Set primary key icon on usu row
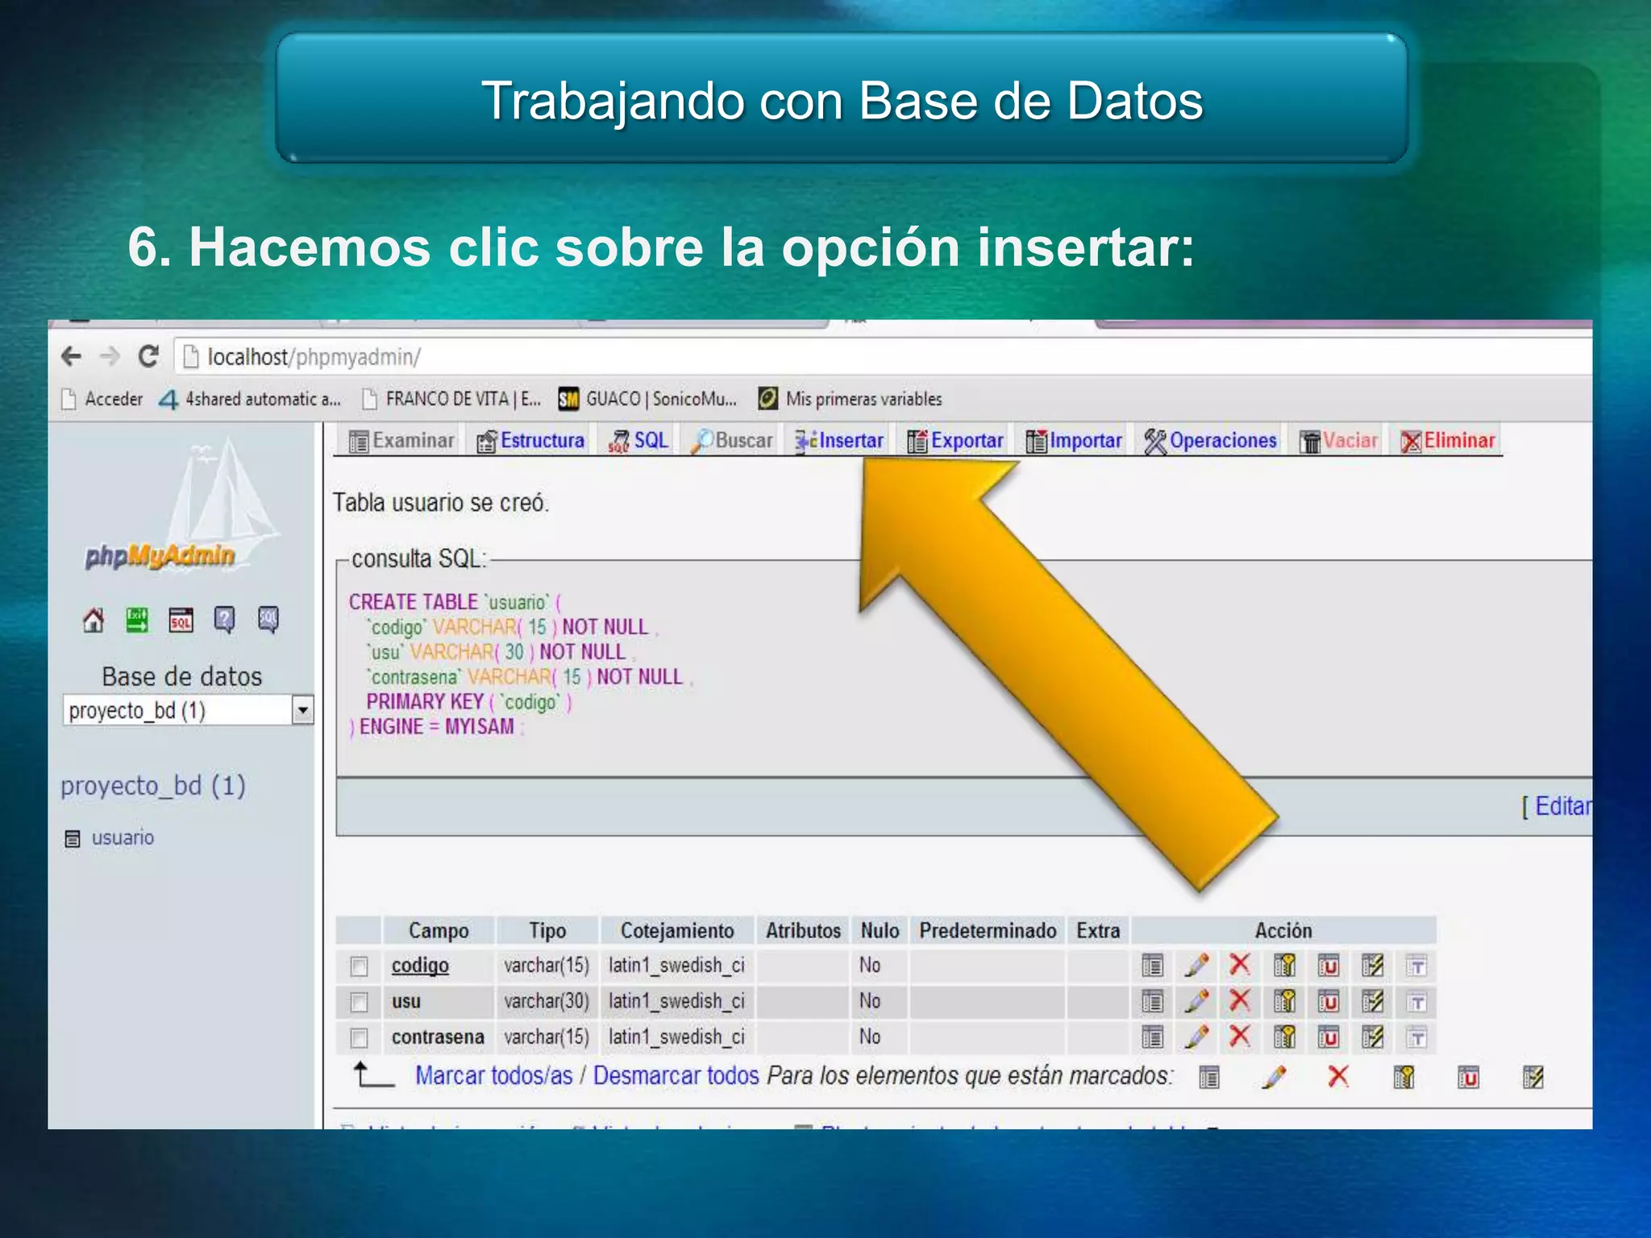The image size is (1651, 1238). click(1284, 1001)
